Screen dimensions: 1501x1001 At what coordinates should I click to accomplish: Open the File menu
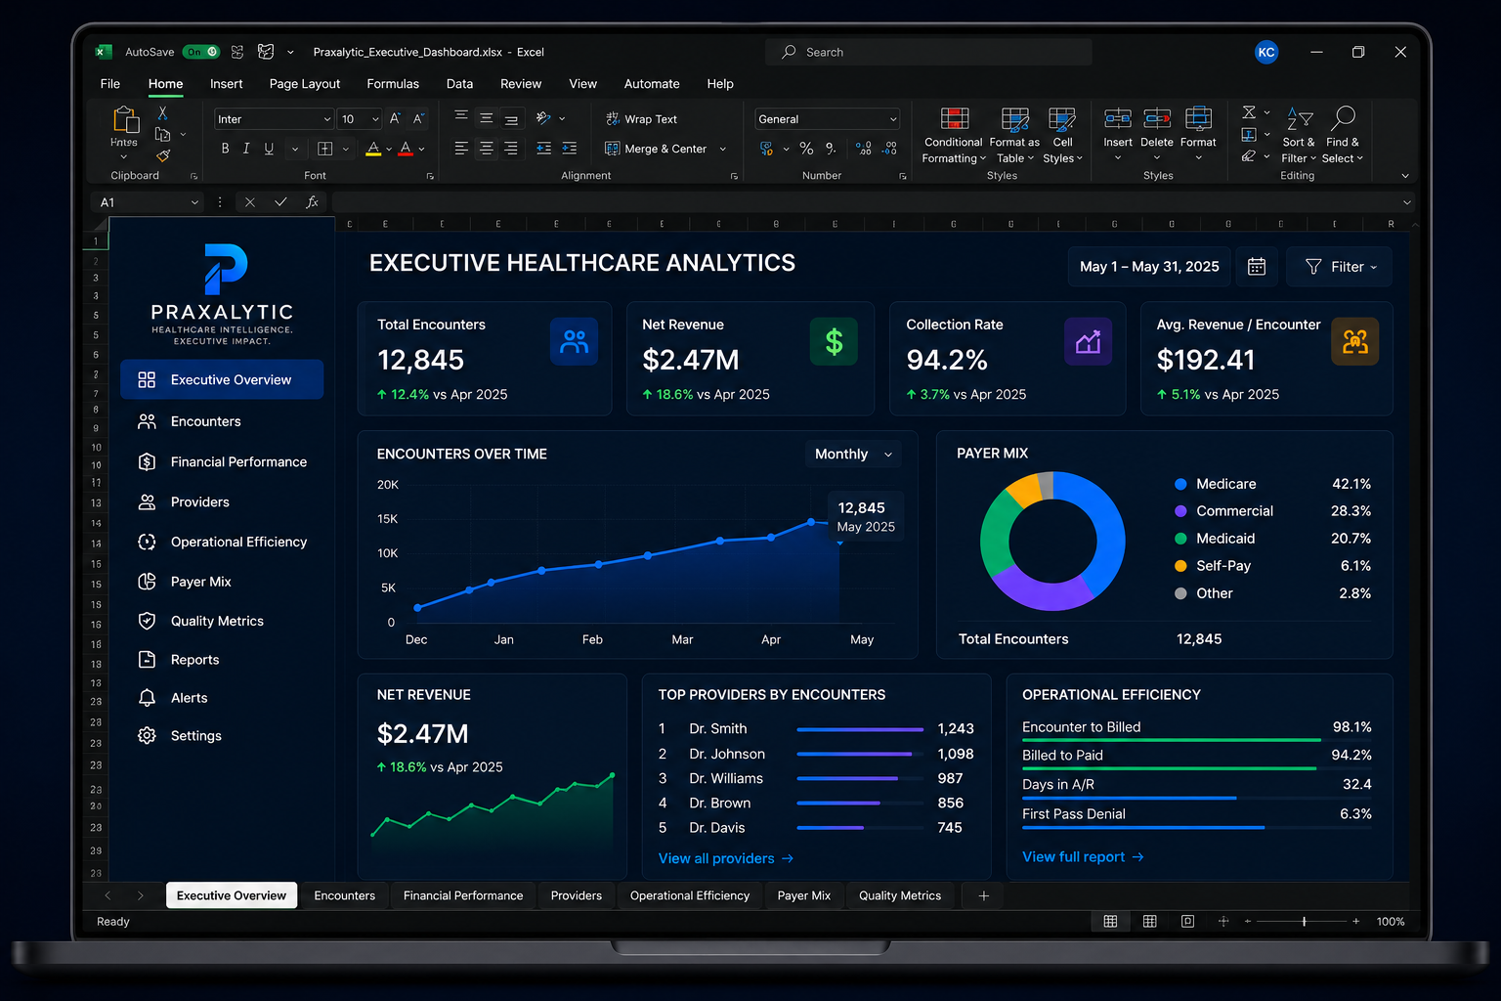pyautogui.click(x=110, y=84)
